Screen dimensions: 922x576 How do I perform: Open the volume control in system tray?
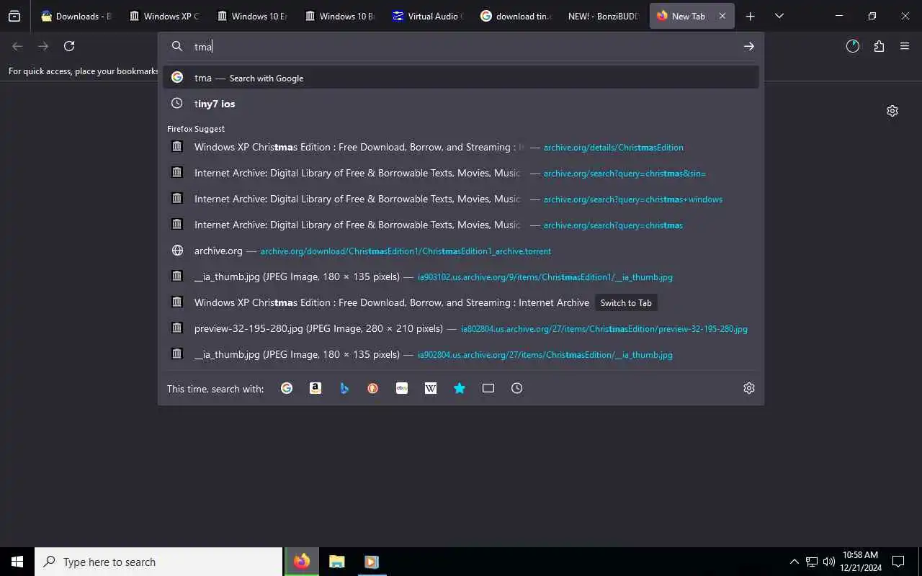tap(829, 562)
